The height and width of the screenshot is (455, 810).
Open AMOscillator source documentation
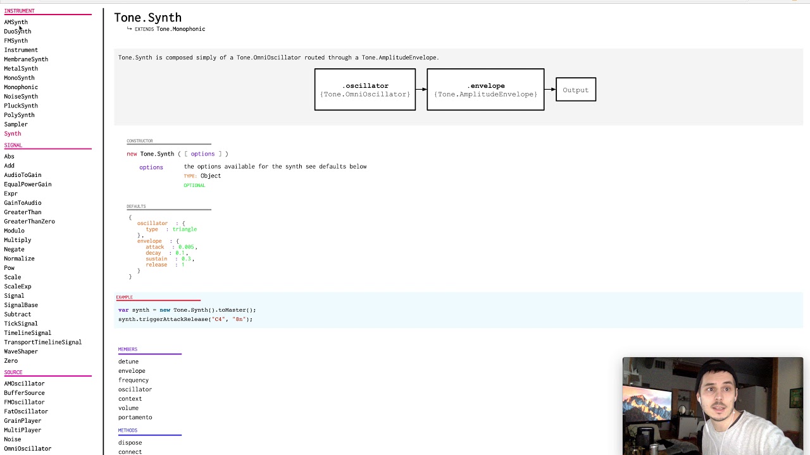(x=24, y=384)
